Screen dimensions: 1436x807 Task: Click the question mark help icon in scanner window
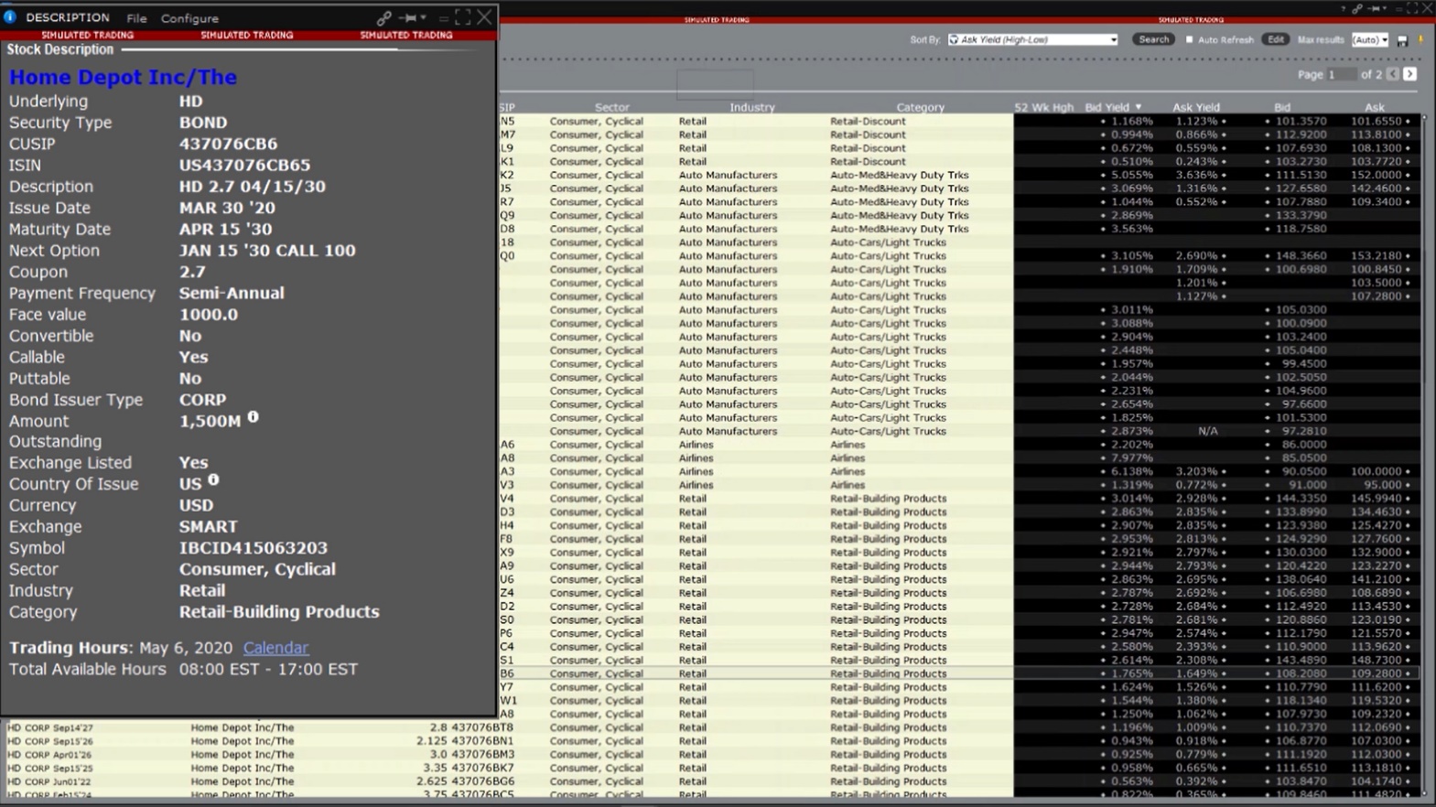(1343, 8)
